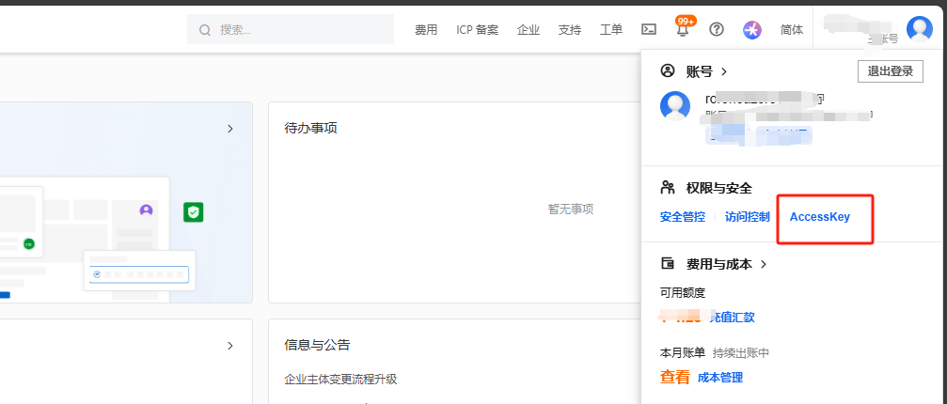Screen dimensions: 947x404
Task: Open the 访问控制 link
Action: (x=747, y=217)
